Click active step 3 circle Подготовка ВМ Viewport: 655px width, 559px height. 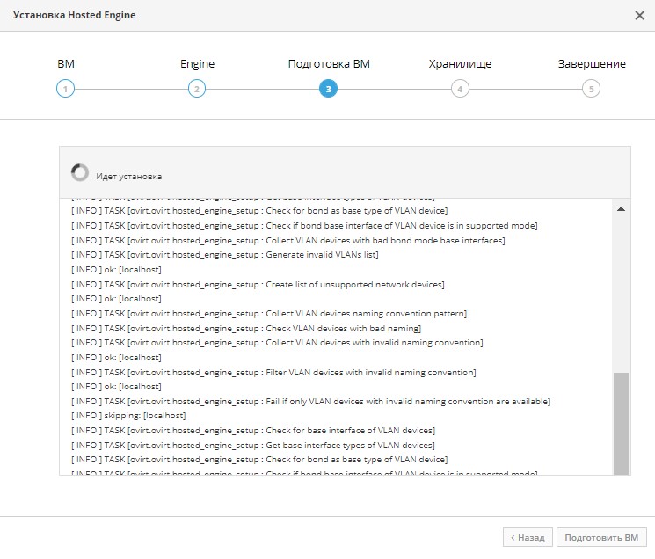[x=328, y=89]
